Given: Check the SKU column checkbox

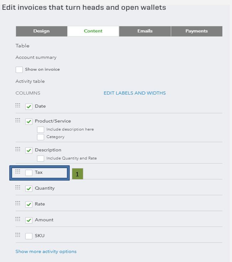Looking at the screenshot, I should pyautogui.click(x=29, y=236).
